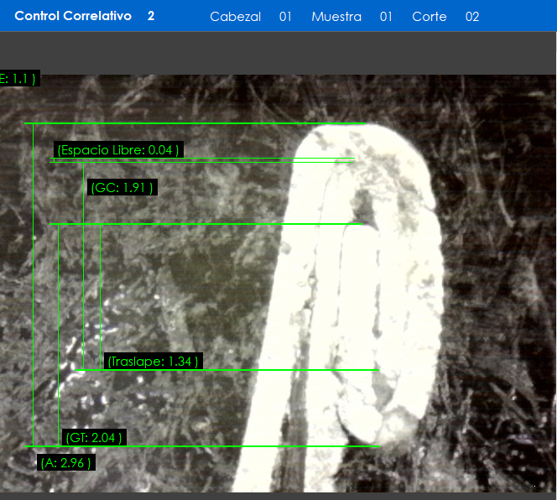The width and height of the screenshot is (557, 500).
Task: Click the partially visible E: 1.1 label
Action: [x=18, y=79]
